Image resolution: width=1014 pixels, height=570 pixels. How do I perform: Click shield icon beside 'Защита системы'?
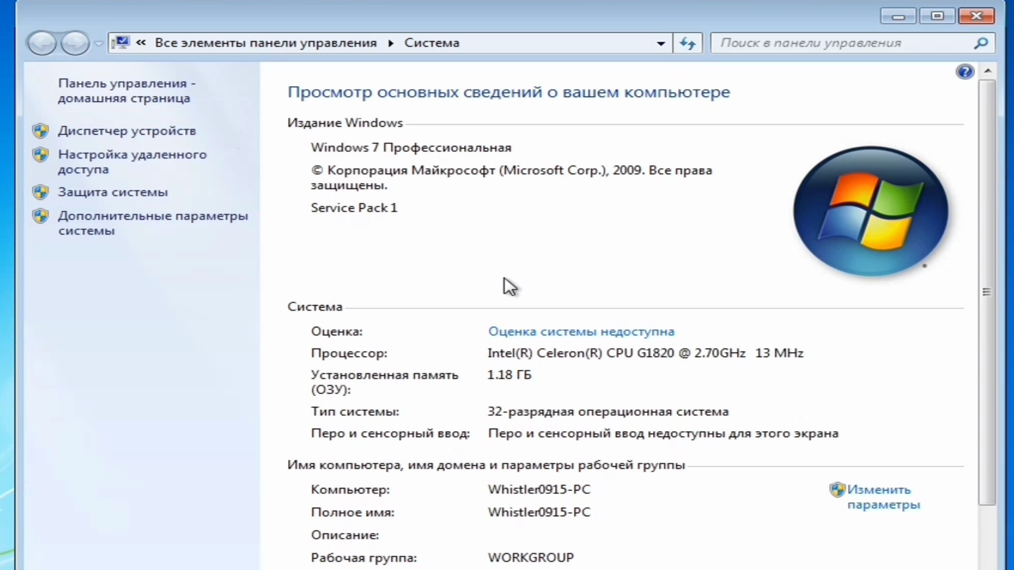[x=40, y=192]
